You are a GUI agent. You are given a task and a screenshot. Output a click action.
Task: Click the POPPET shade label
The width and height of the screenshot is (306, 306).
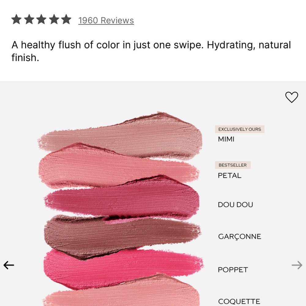[x=233, y=270]
